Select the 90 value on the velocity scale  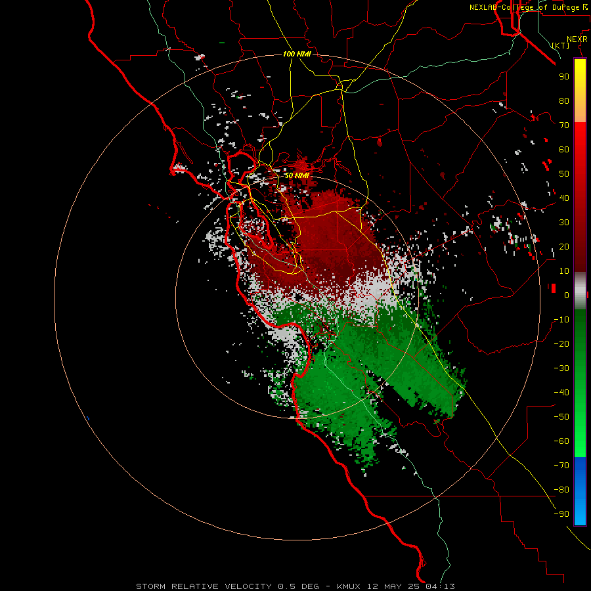tap(564, 77)
